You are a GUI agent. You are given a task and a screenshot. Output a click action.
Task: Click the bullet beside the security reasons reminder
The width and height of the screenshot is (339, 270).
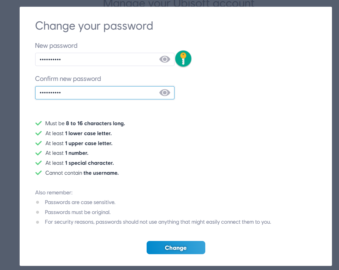37,222
